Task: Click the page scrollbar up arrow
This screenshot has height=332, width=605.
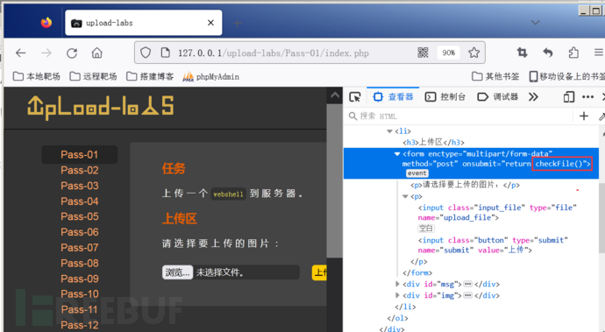Action: (x=335, y=95)
